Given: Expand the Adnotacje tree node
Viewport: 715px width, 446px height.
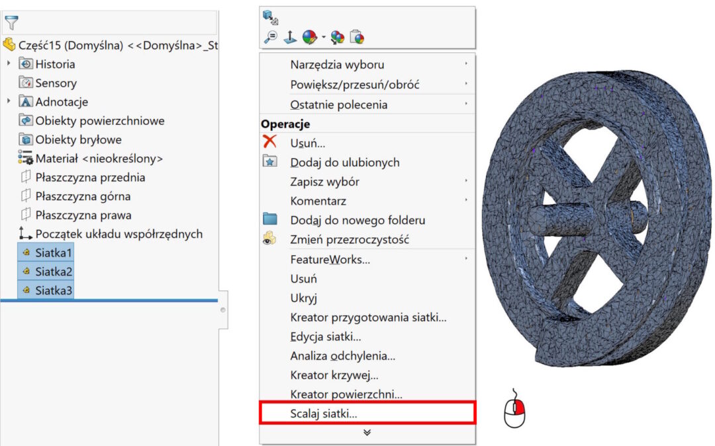Looking at the screenshot, I should point(9,102).
